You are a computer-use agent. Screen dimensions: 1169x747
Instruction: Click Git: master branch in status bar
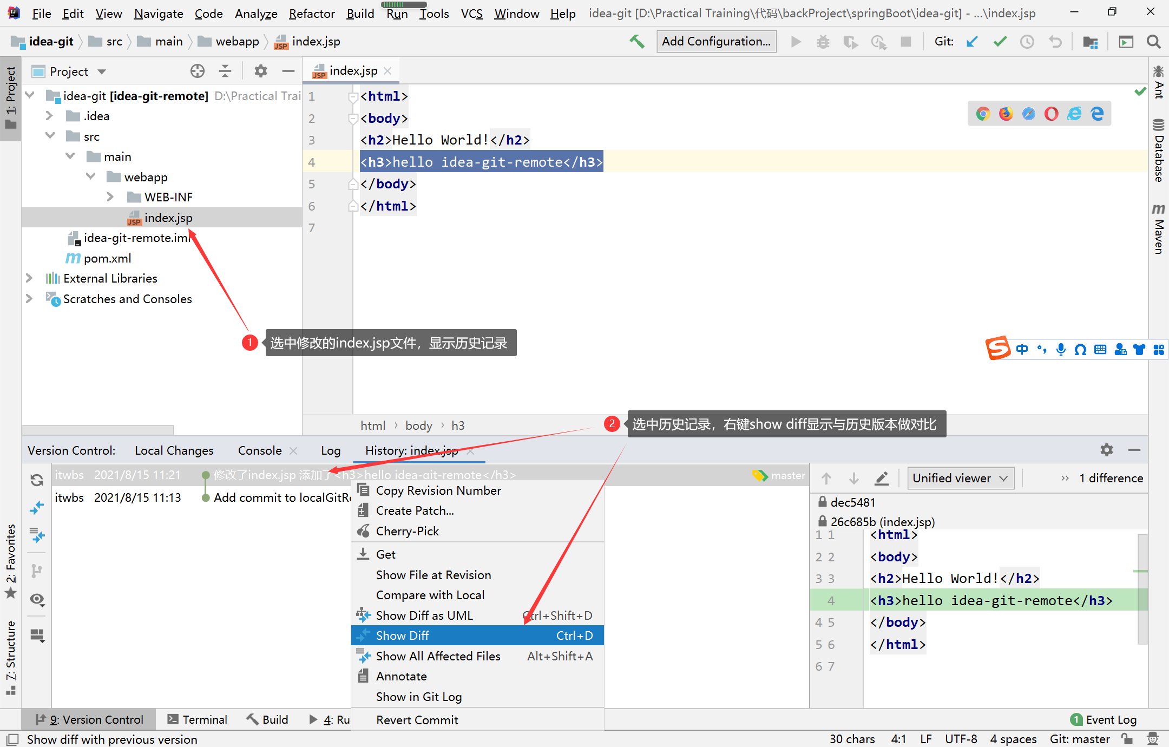pyautogui.click(x=1080, y=739)
